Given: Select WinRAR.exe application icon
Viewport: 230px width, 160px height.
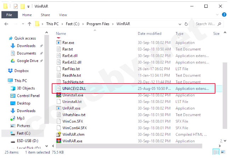Looking at the screenshot, I should 59,141.
